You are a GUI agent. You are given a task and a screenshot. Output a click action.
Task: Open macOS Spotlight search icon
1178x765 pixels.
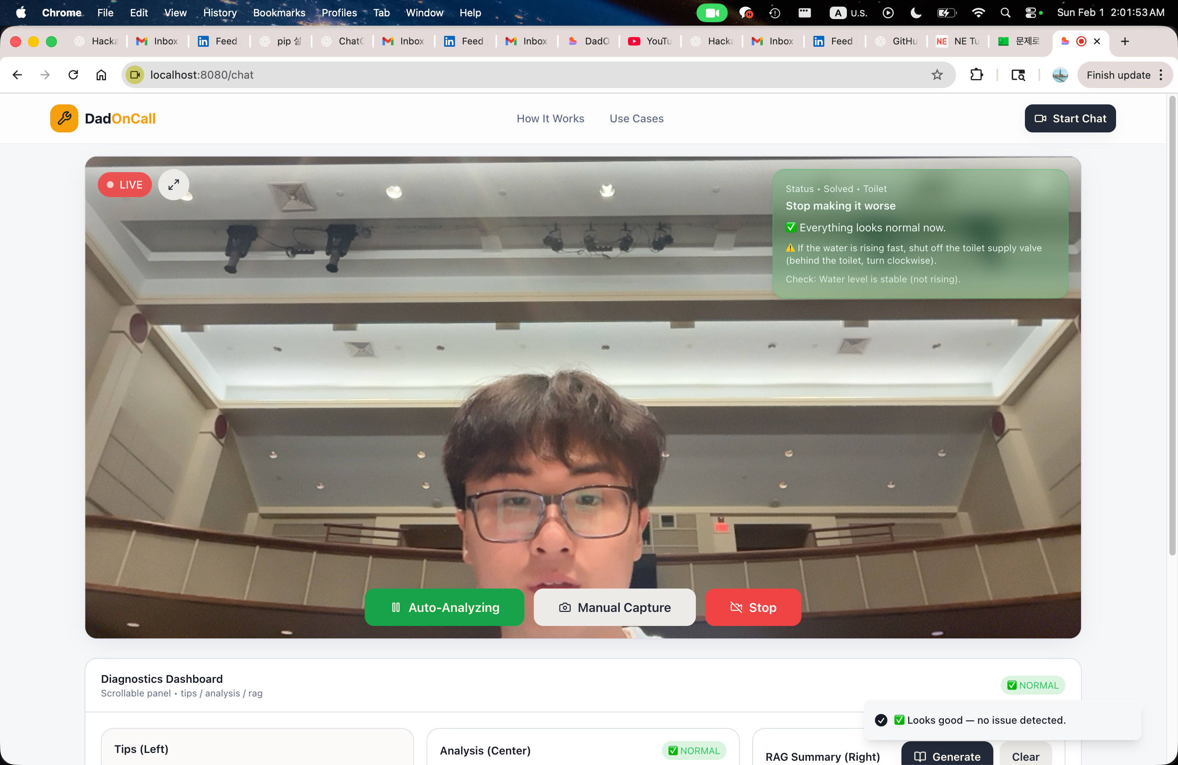coord(1005,13)
